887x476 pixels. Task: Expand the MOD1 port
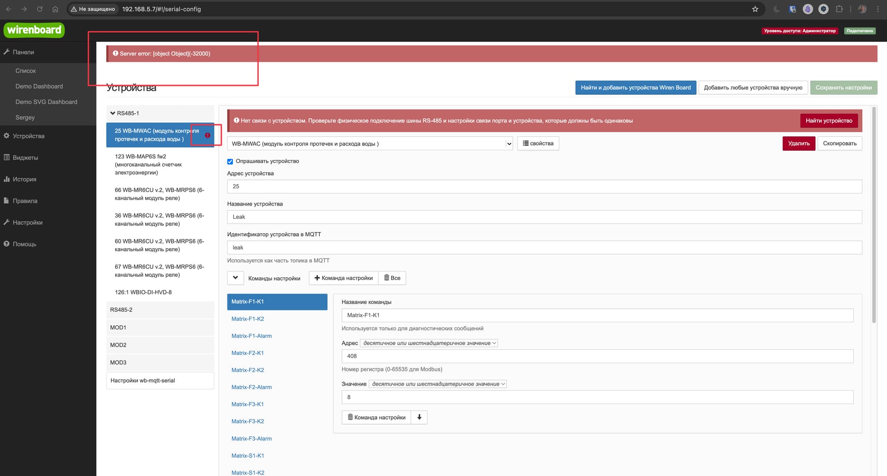(160, 327)
